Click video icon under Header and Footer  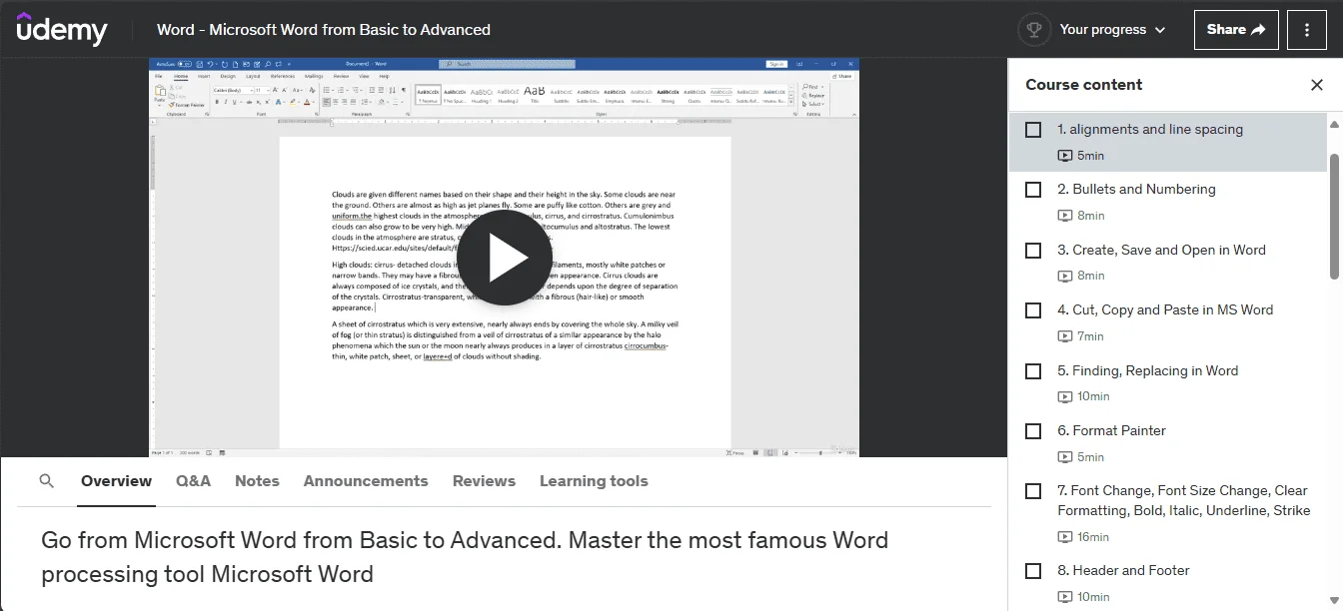point(1065,597)
